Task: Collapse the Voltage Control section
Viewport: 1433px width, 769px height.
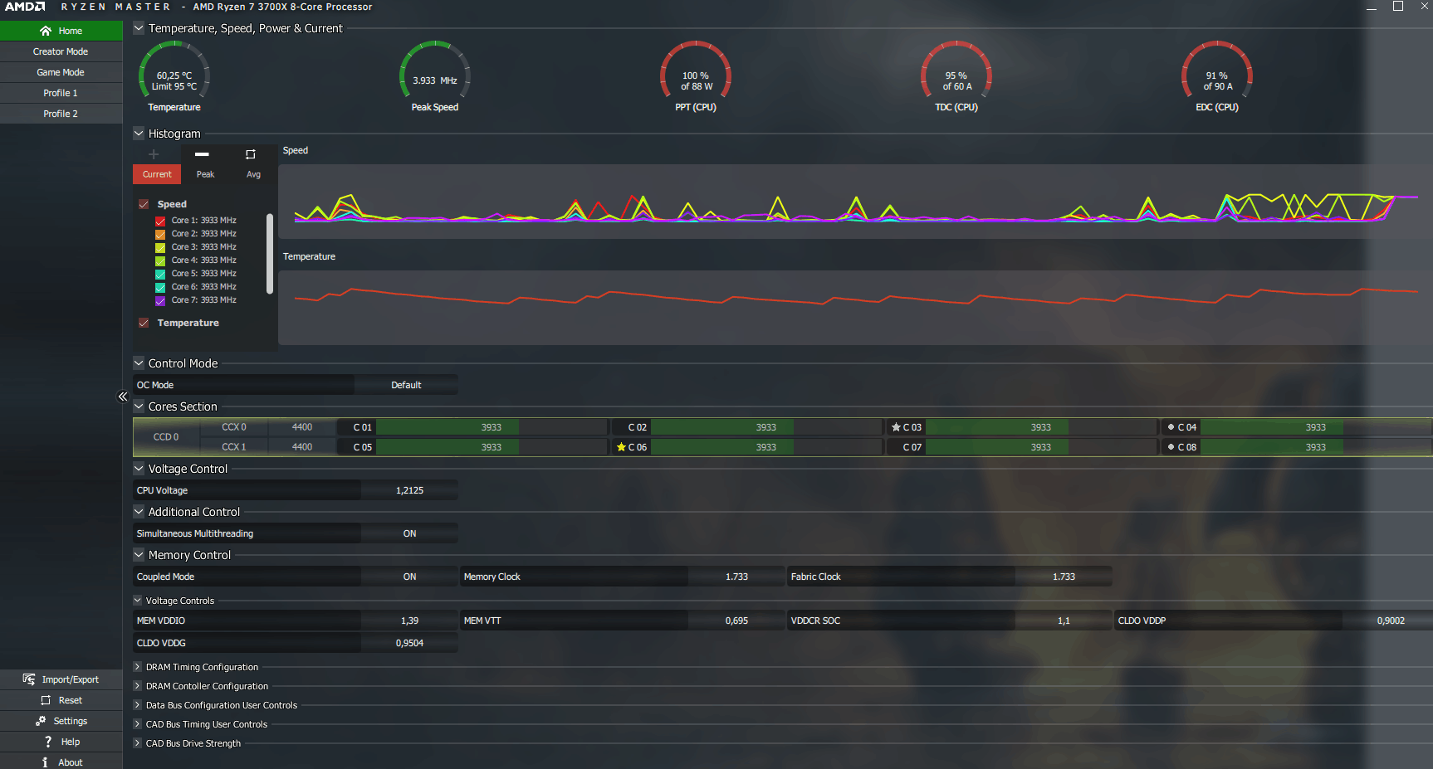Action: point(139,468)
